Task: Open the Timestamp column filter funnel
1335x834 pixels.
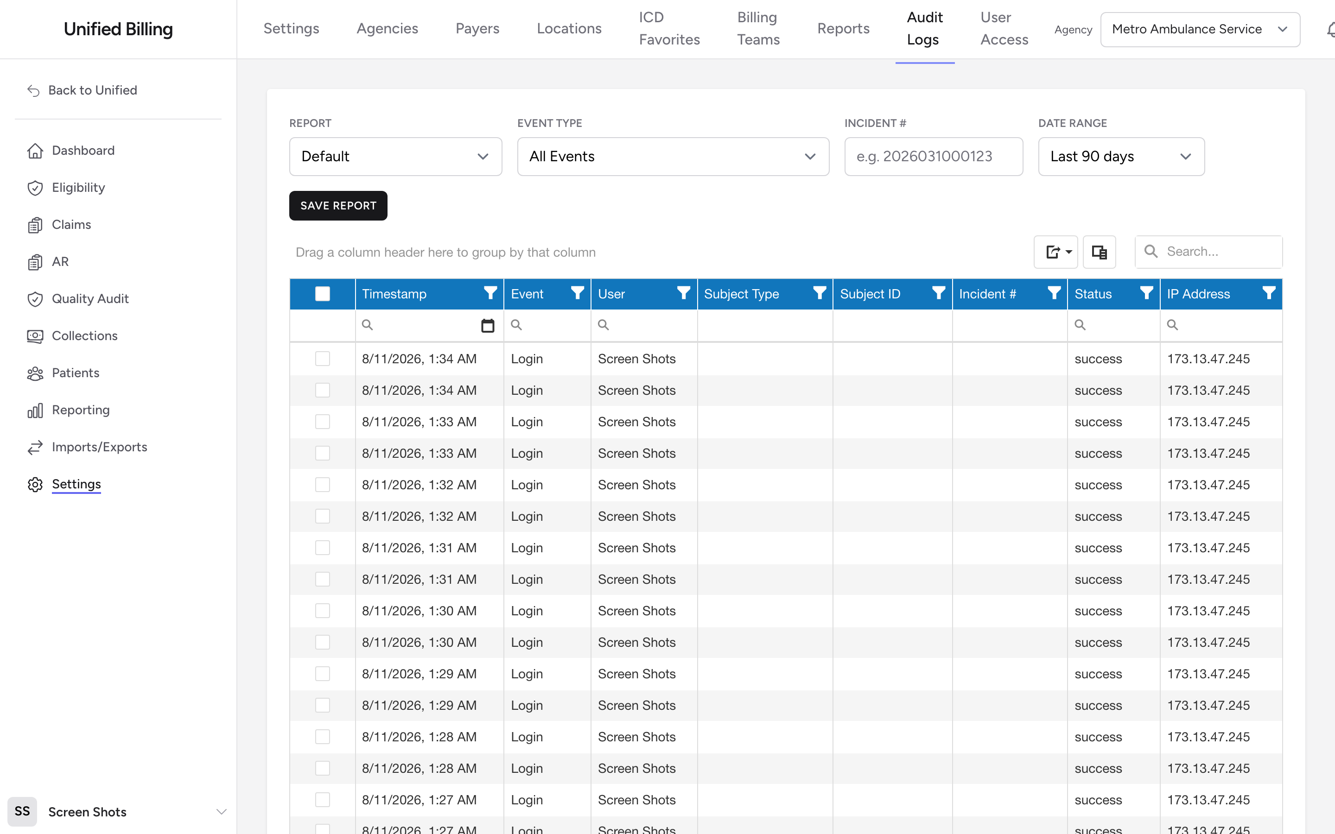Action: tap(490, 293)
